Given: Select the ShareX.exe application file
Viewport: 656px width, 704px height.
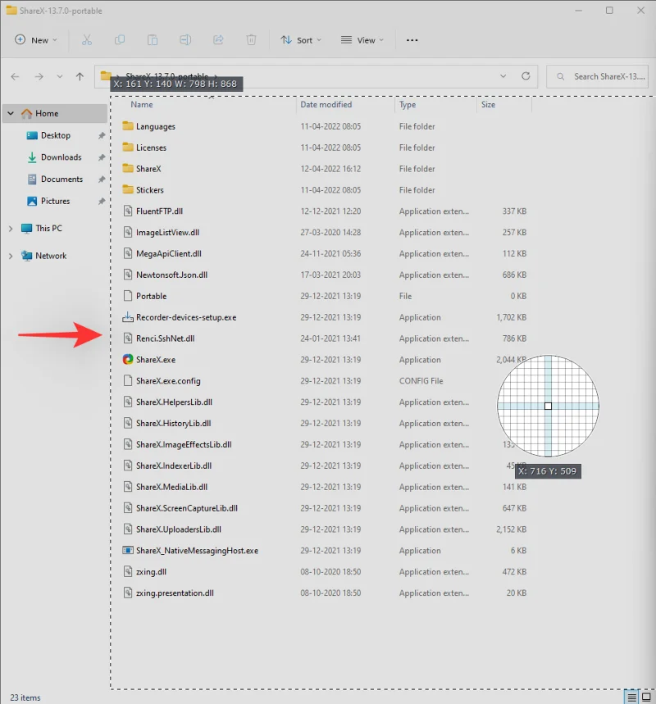Looking at the screenshot, I should (x=155, y=360).
